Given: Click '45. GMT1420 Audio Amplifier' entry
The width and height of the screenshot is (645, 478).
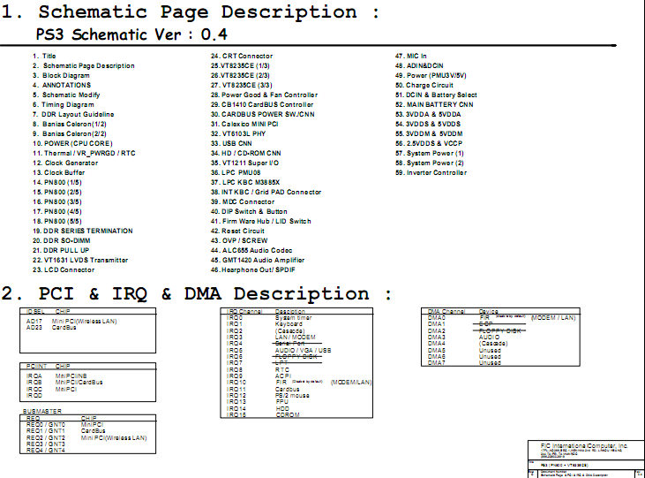Looking at the screenshot, I should pos(258,261).
